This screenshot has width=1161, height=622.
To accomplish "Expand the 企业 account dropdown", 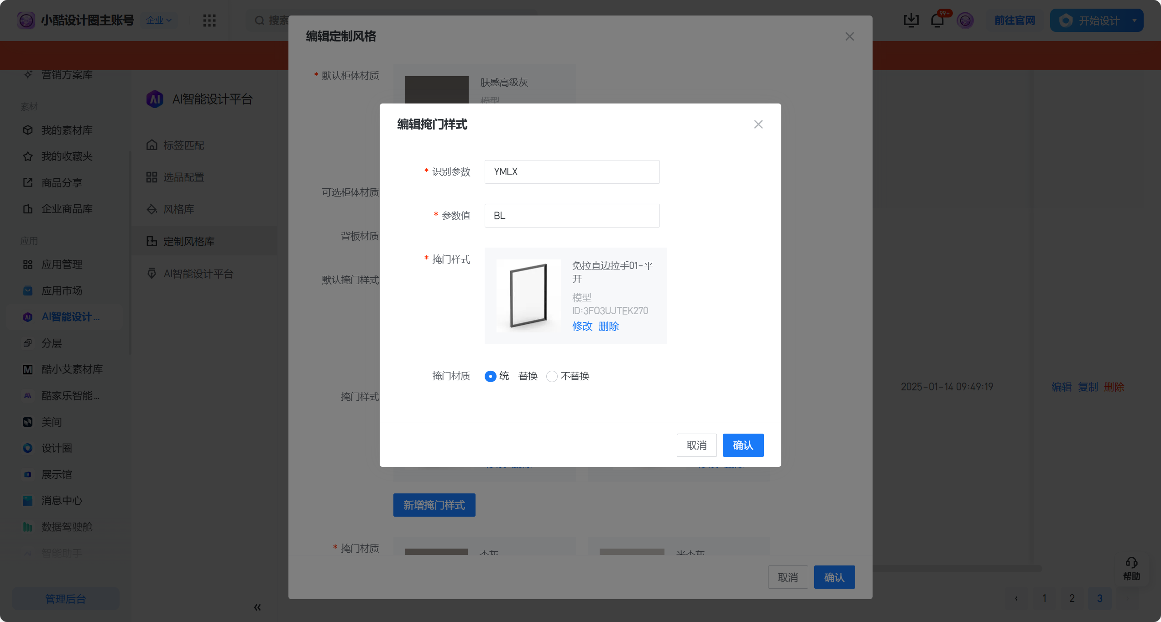I will tap(158, 20).
